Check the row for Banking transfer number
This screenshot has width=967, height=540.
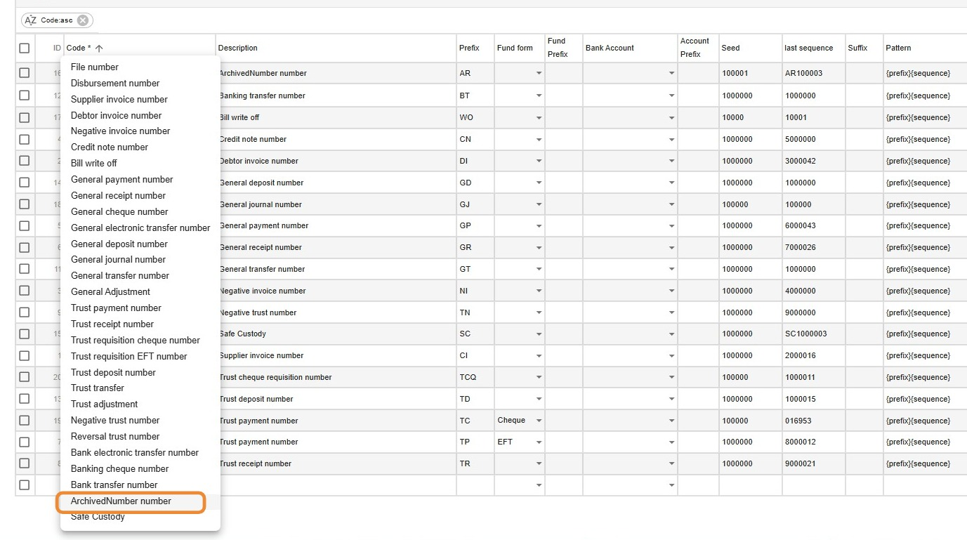coord(25,95)
